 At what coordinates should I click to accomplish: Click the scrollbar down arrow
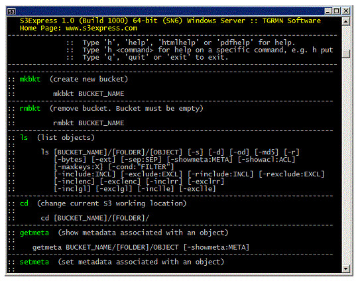pyautogui.click(x=346, y=268)
